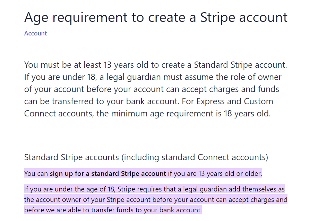Click 'Connect accounts,' at the intro's last line
This screenshot has height=221, width=318.
point(59,114)
